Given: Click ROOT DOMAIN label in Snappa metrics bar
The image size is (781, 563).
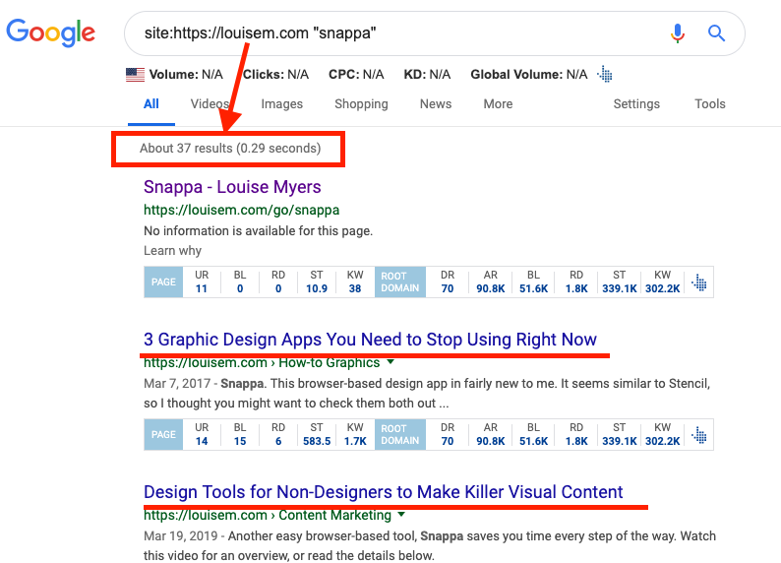Looking at the screenshot, I should [x=400, y=282].
